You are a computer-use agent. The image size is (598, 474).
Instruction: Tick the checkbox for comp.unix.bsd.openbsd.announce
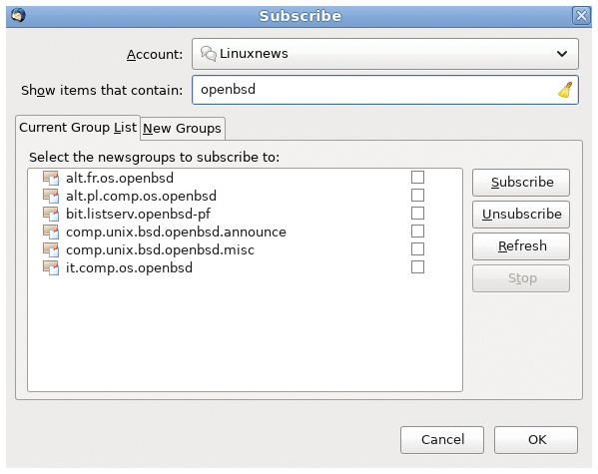point(417,232)
